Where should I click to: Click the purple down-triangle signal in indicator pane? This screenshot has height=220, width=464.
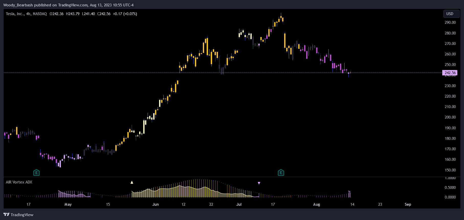pos(259,183)
